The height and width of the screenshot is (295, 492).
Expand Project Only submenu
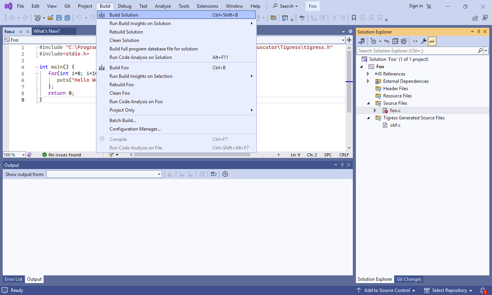122,110
